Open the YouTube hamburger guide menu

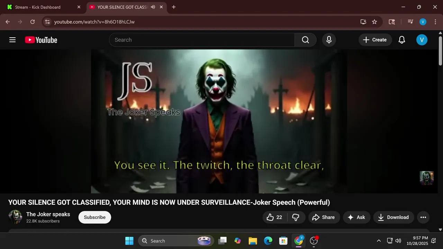12,40
